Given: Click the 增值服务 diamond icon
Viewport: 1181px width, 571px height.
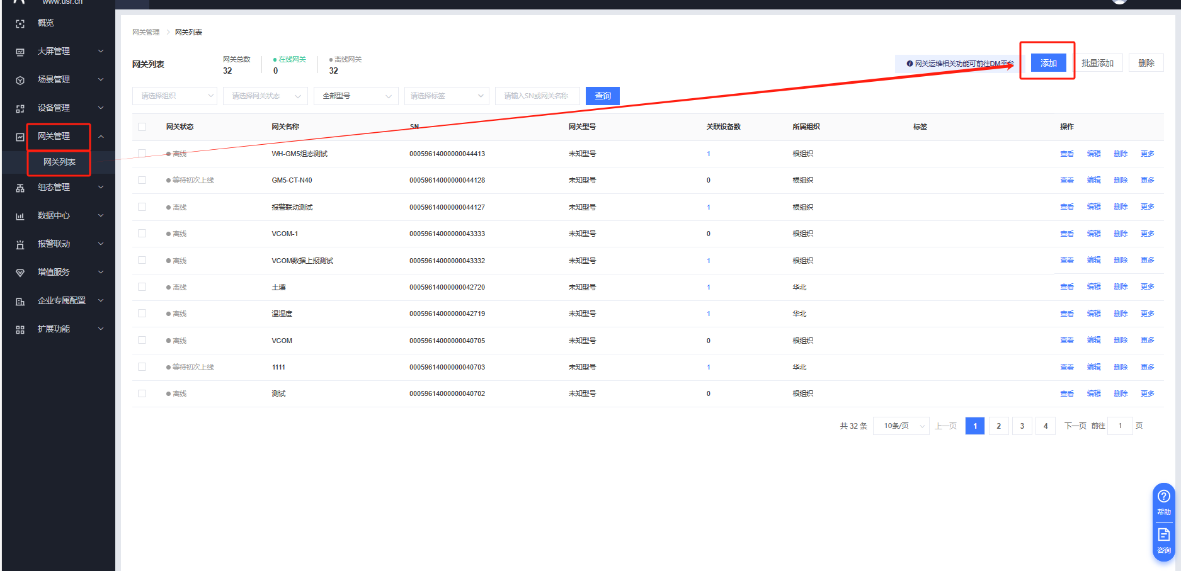Looking at the screenshot, I should pyautogui.click(x=20, y=273).
